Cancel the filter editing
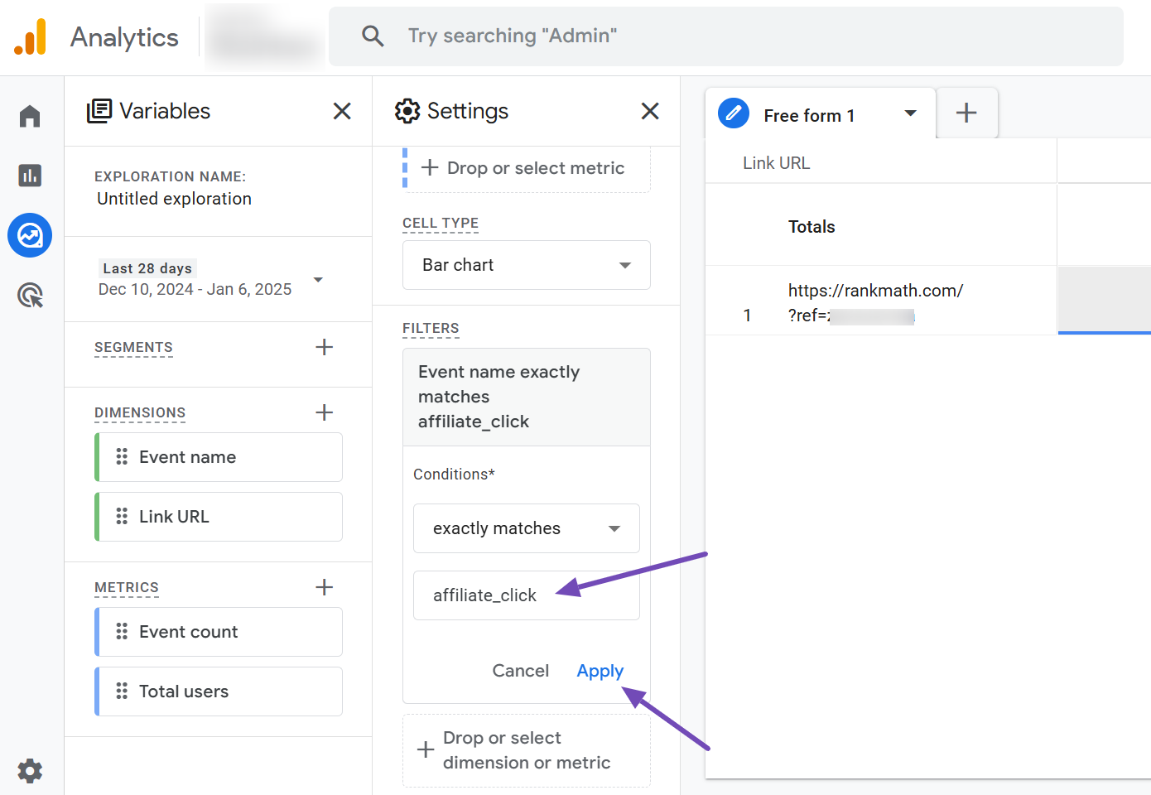This screenshot has height=795, width=1151. [x=520, y=671]
